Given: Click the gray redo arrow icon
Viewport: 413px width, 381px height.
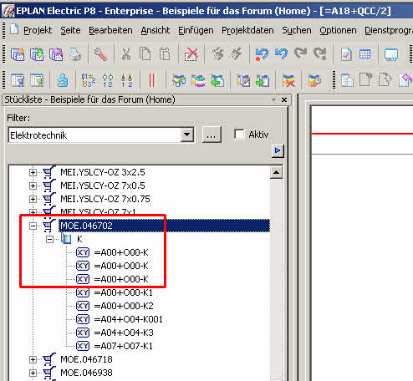Looking at the screenshot, I should tap(300, 53).
